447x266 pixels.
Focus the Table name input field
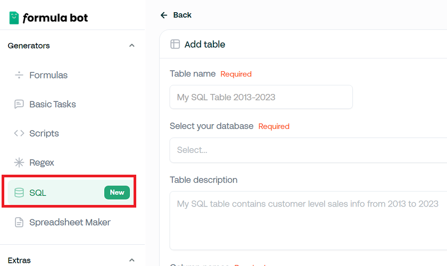pos(261,97)
